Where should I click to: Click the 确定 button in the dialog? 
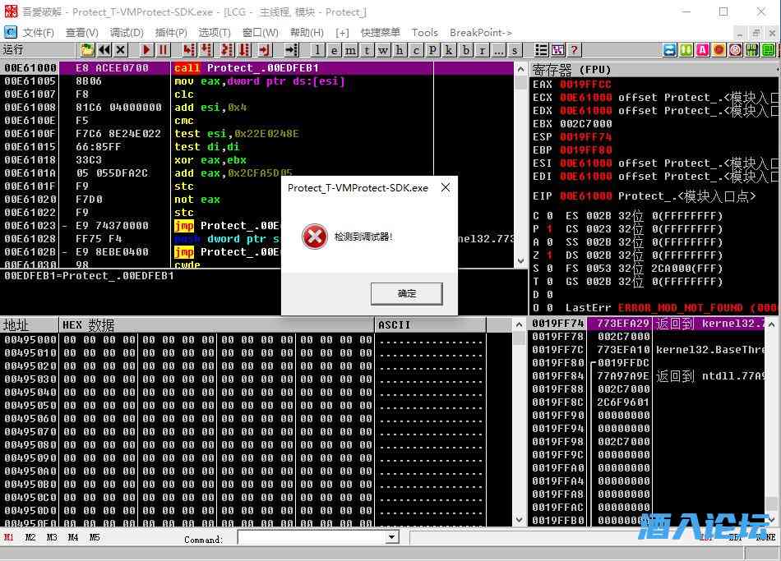[407, 293]
